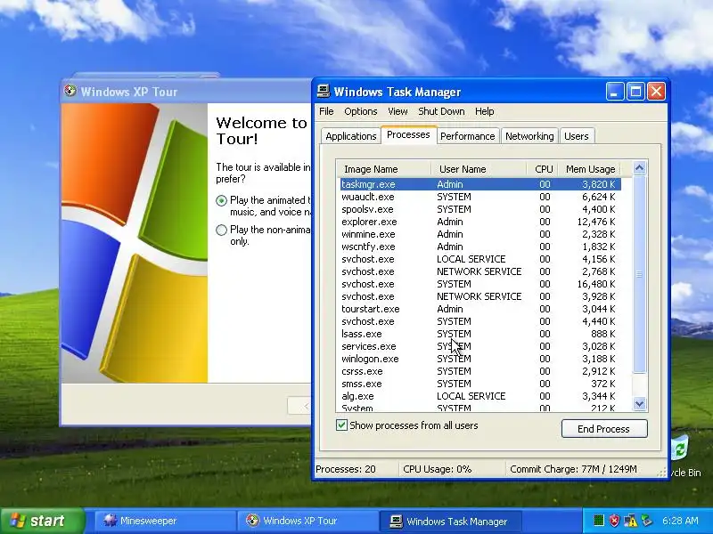Select the winmine.exe process

pos(479,234)
